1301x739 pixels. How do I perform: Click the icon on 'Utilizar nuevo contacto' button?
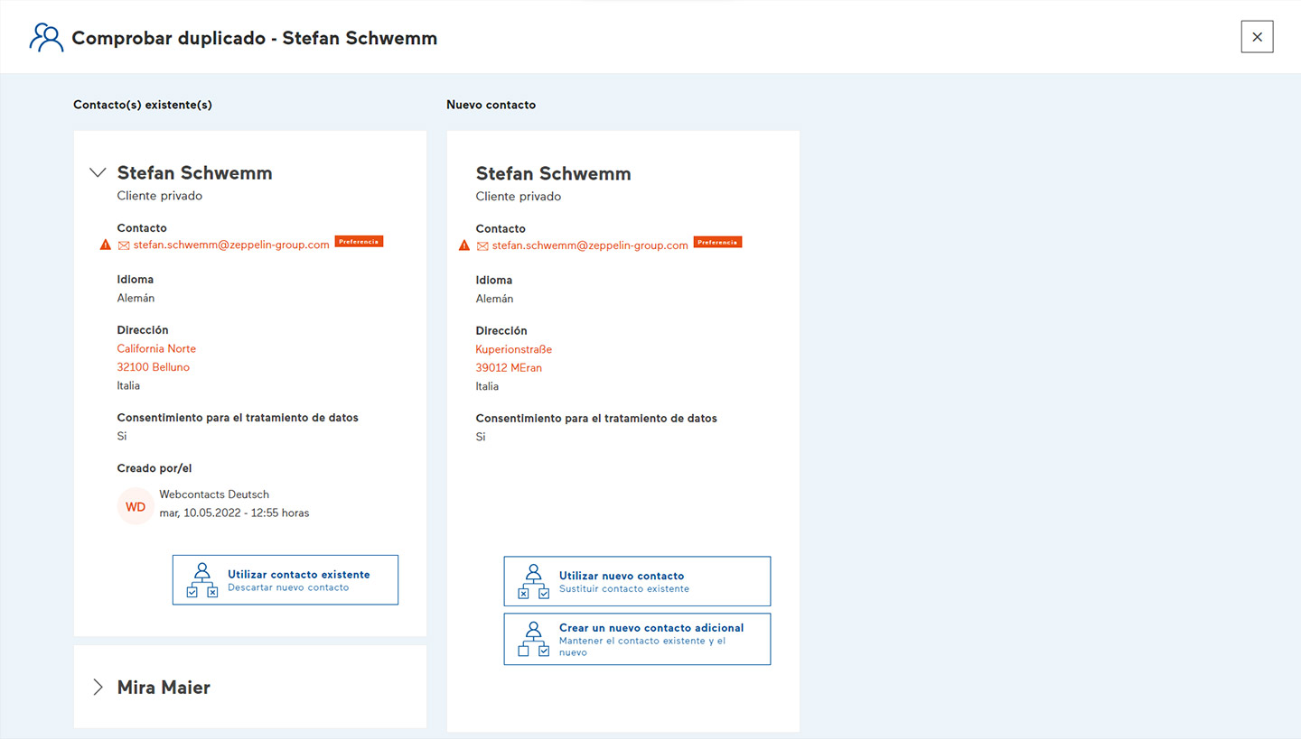(534, 582)
